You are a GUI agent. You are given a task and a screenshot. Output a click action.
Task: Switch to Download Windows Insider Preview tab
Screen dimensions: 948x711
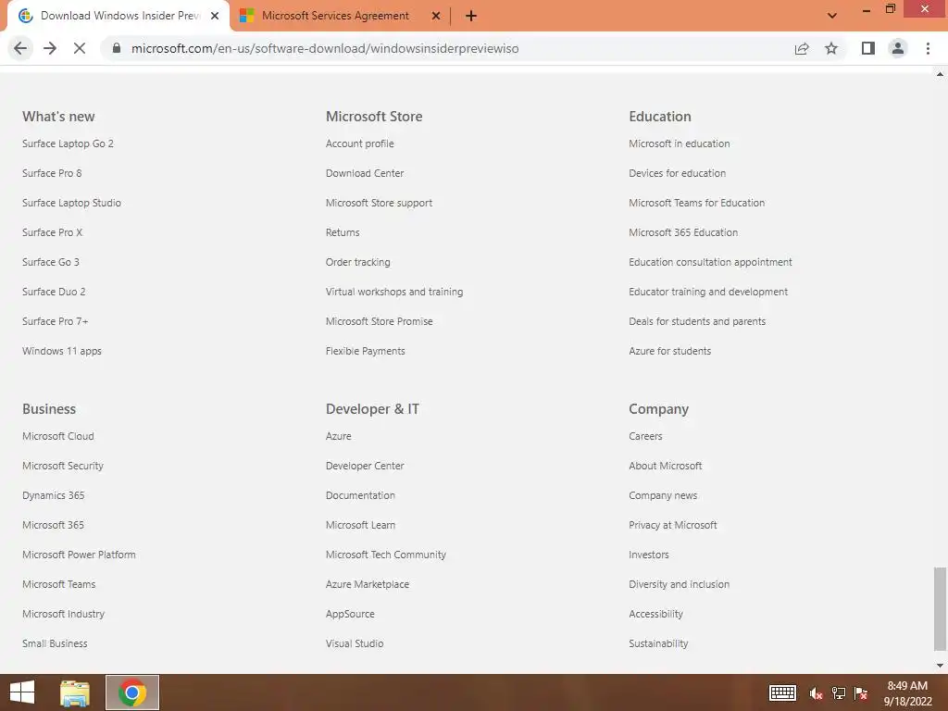pos(119,17)
